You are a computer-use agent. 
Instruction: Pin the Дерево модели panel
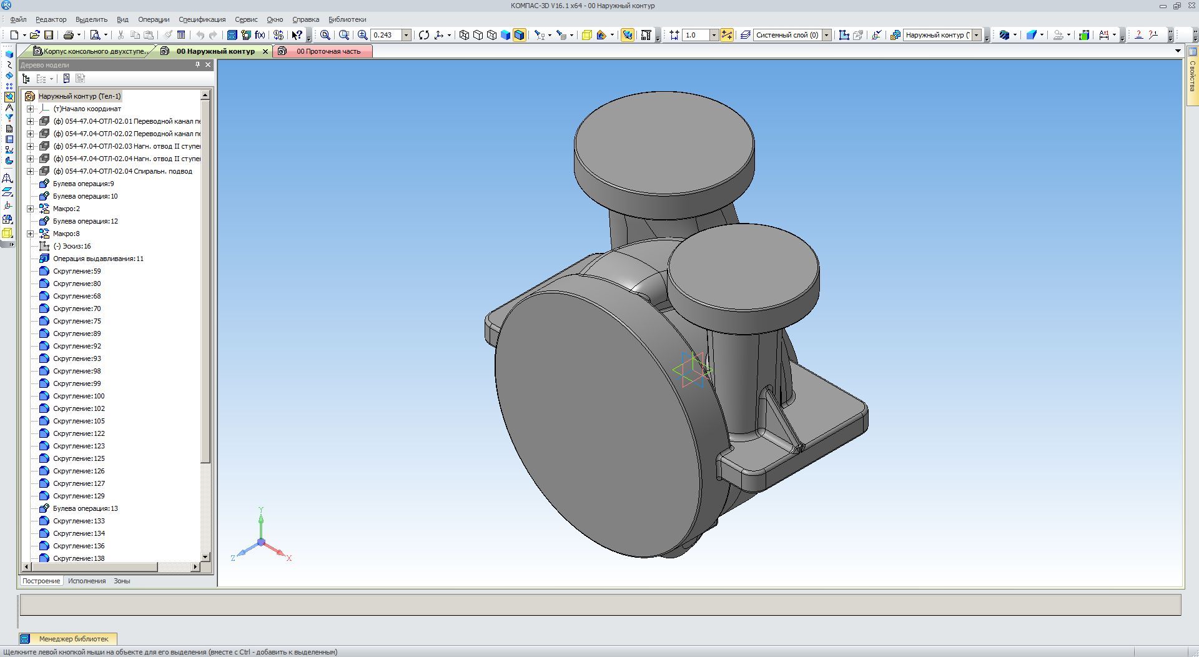click(197, 65)
